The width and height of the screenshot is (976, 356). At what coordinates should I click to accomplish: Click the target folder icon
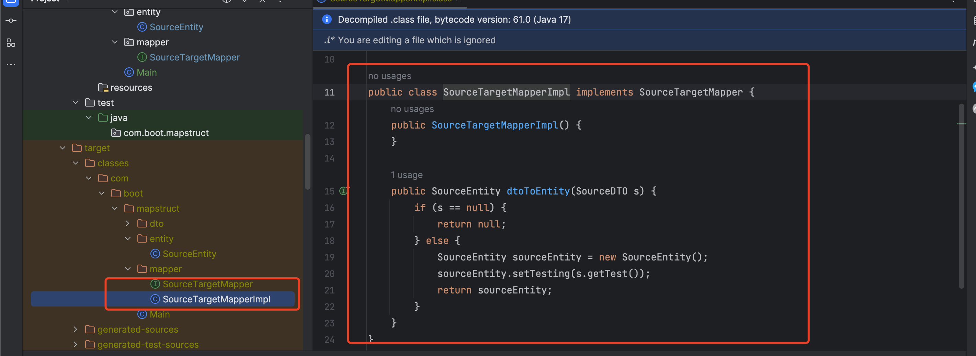click(77, 148)
